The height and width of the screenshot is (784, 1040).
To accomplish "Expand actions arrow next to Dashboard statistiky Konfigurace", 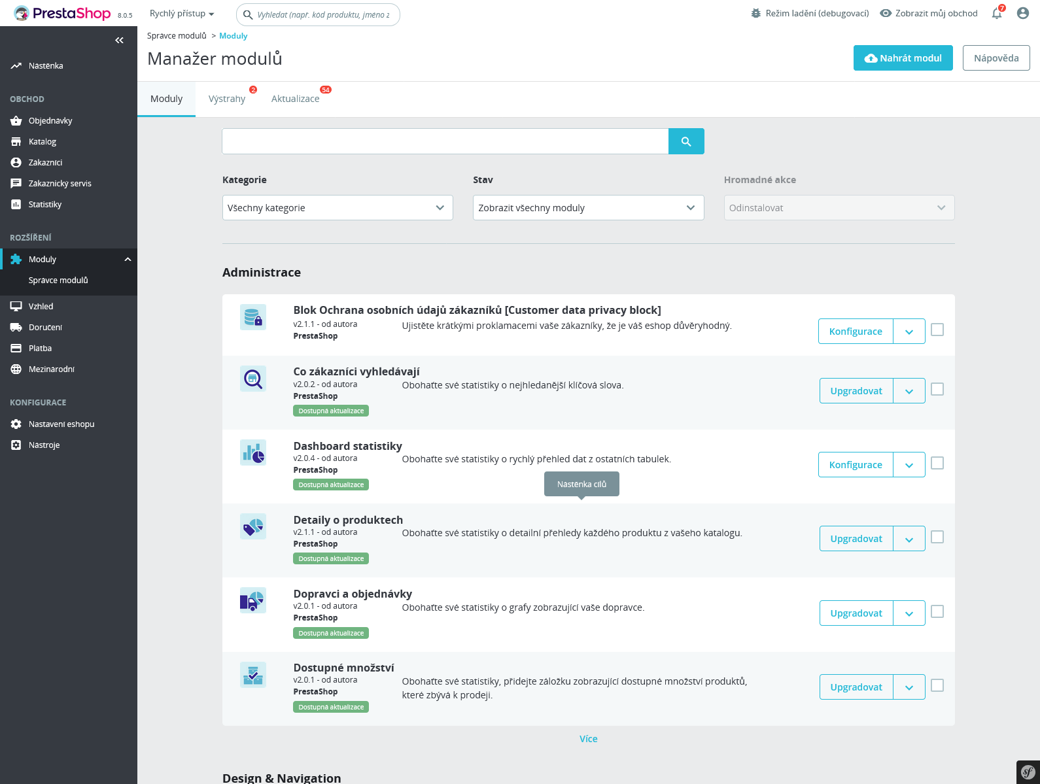I will click(x=909, y=465).
